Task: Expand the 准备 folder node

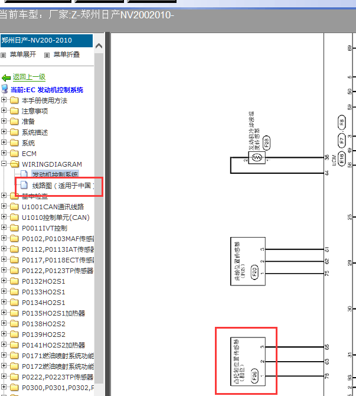Action: pos(4,121)
